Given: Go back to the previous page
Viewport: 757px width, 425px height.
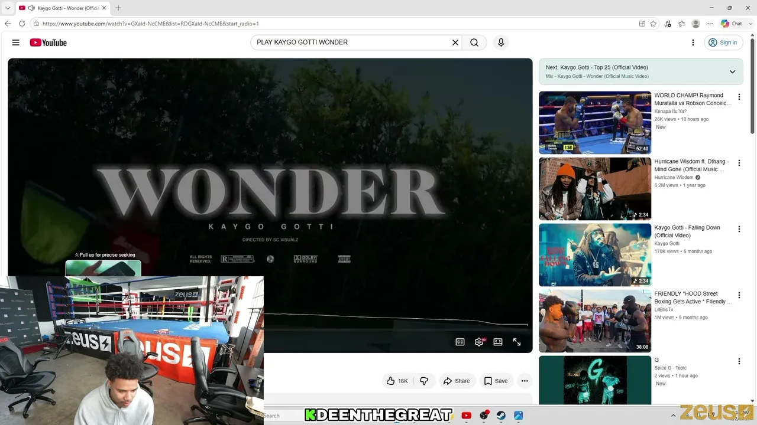Looking at the screenshot, I should pos(8,24).
